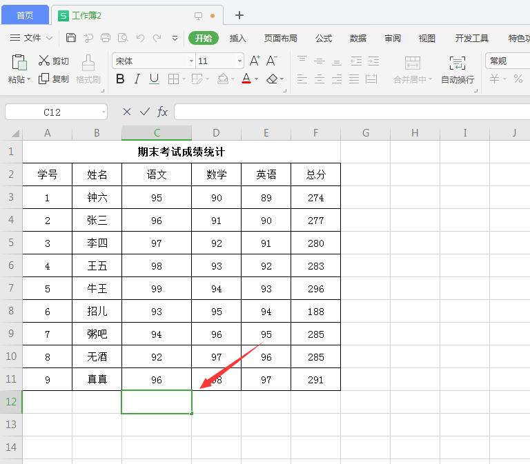Align text to top of cell
This screenshot has width=530, height=464.
302,61
